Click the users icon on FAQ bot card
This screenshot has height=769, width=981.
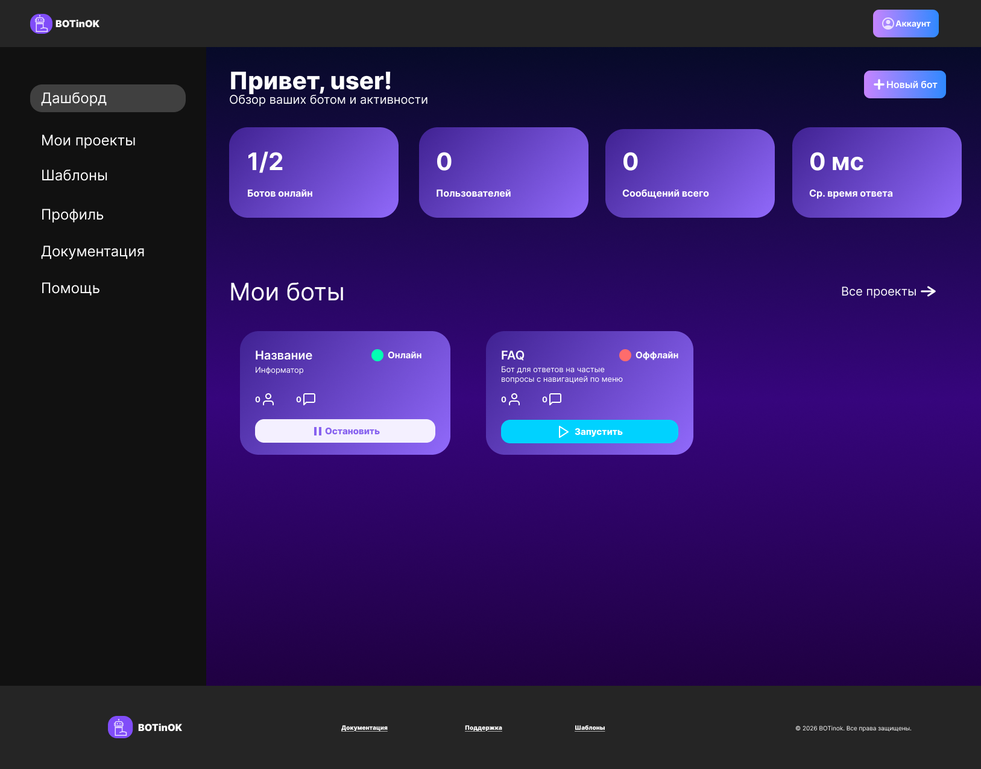514,399
